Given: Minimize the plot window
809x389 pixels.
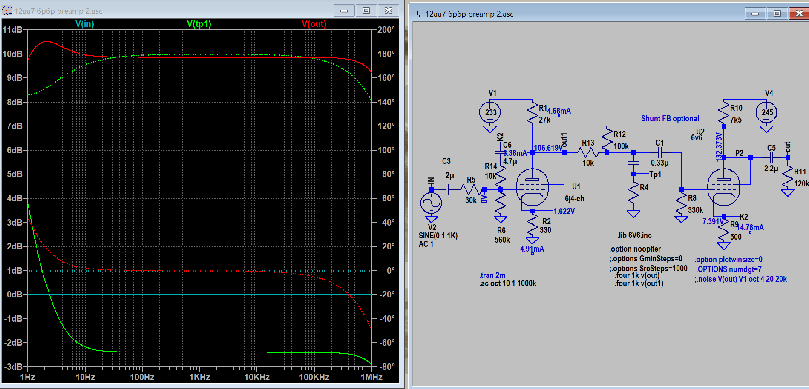Looking at the screenshot, I should click(344, 11).
